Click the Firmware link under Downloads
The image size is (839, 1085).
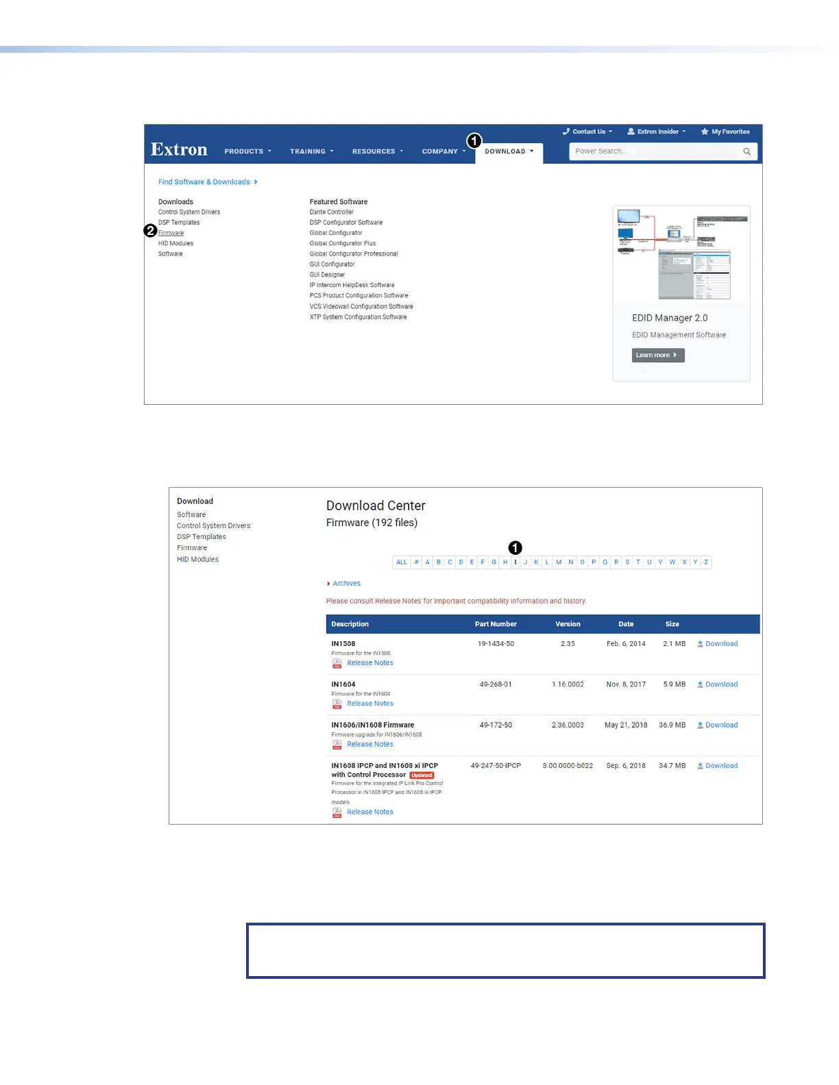[171, 233]
